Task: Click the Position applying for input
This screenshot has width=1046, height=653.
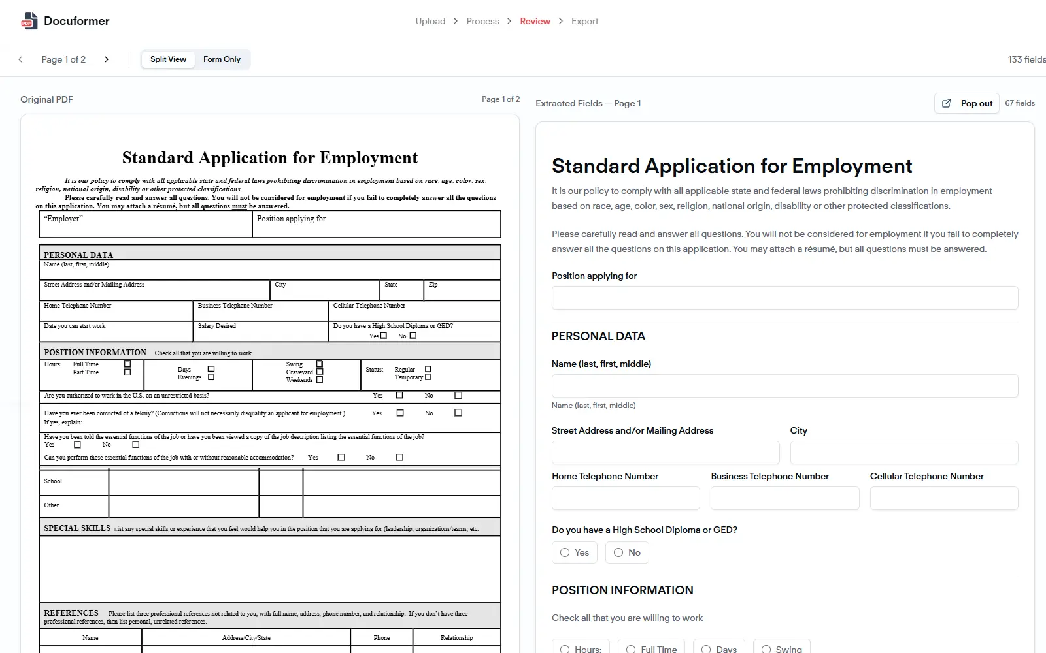Action: tap(785, 298)
